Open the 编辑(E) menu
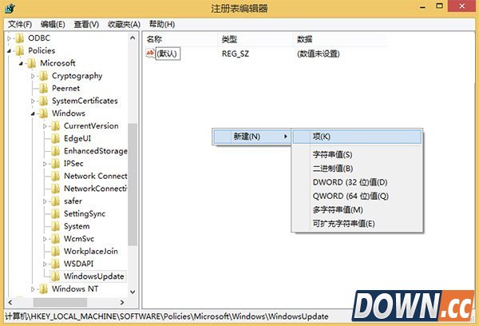This screenshot has width=479, height=326. pyautogui.click(x=53, y=24)
